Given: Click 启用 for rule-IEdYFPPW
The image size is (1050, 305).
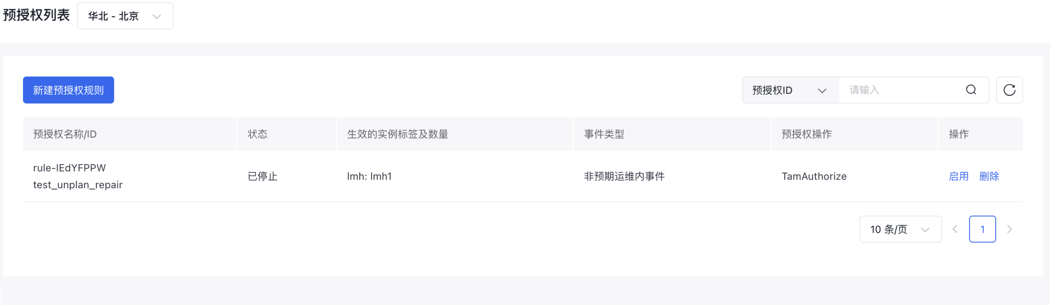Looking at the screenshot, I should 958,176.
